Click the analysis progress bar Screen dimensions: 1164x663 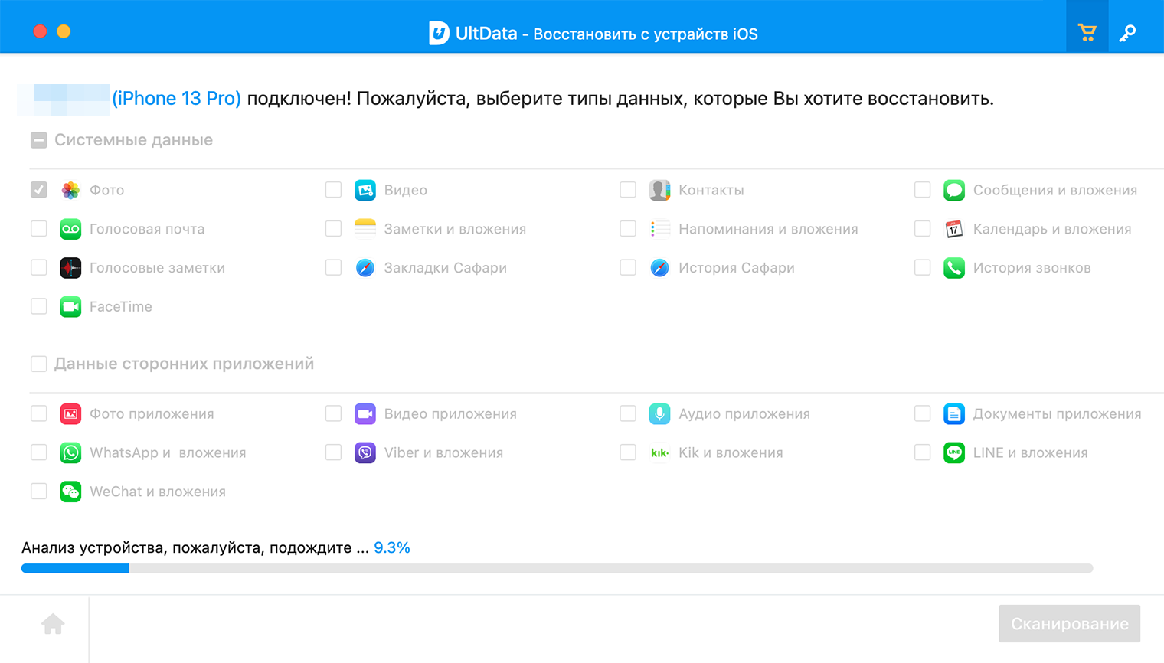pos(557,568)
